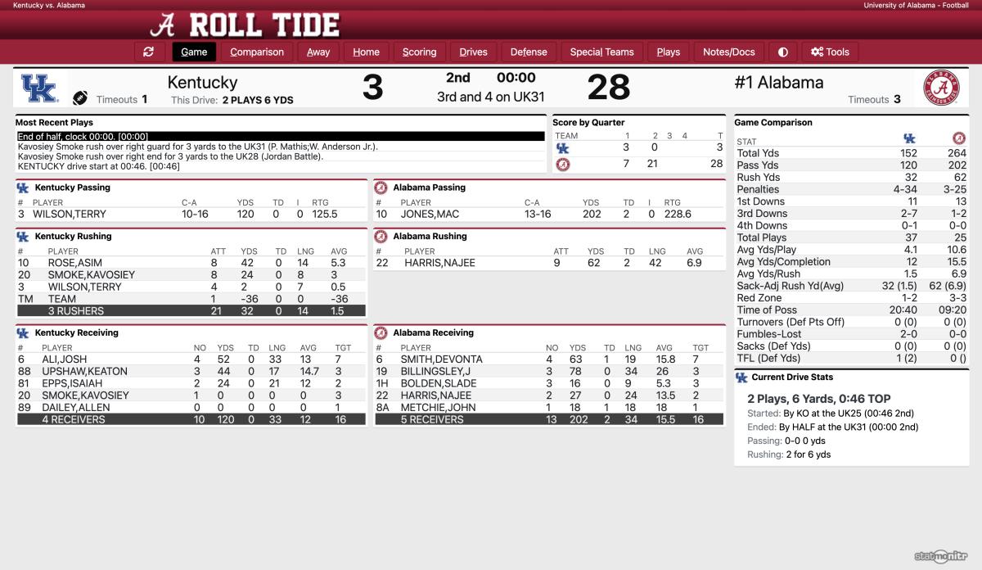Screen dimensions: 982x570
Task: Open the Notes/Docs section
Action: pyautogui.click(x=729, y=52)
